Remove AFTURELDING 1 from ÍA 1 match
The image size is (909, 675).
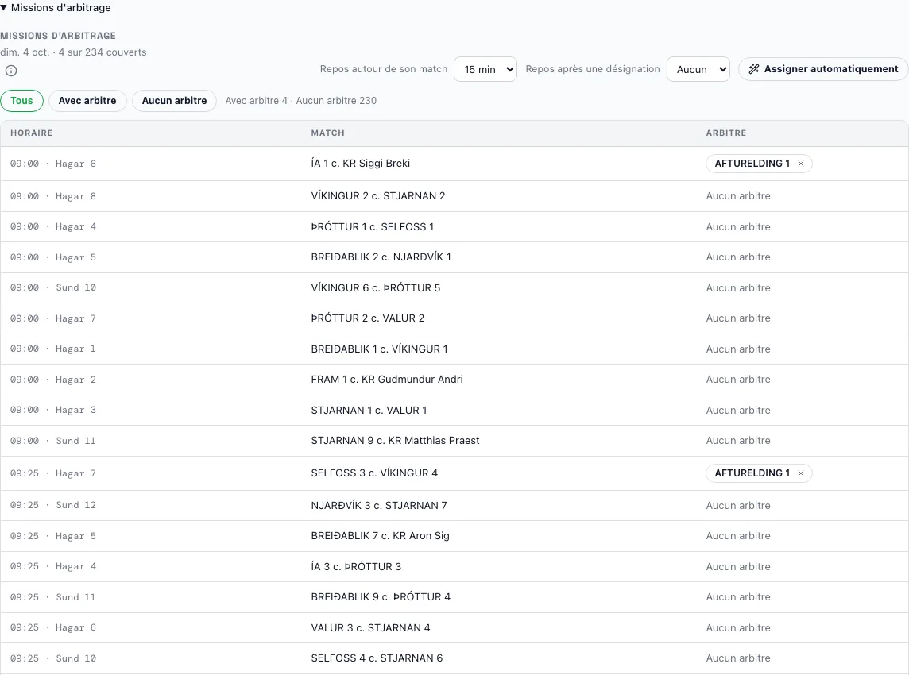[x=801, y=164]
